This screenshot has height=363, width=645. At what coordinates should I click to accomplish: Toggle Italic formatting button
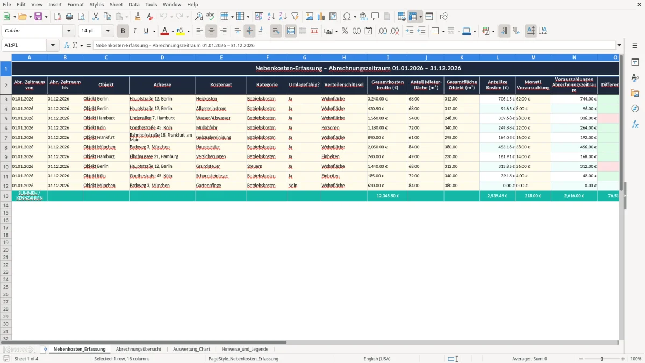pos(135,31)
